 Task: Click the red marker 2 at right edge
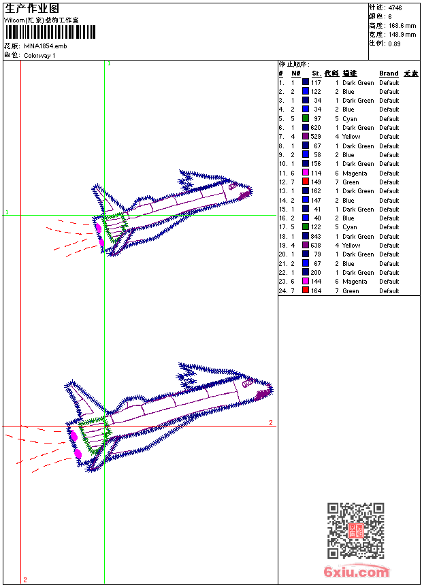tap(271, 422)
